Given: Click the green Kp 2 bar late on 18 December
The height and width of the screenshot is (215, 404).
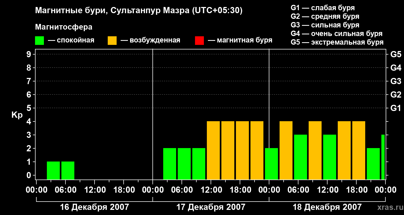Looking at the screenshot, I should point(373,164).
